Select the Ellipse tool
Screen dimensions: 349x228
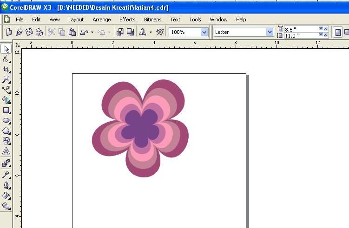coord(6,121)
